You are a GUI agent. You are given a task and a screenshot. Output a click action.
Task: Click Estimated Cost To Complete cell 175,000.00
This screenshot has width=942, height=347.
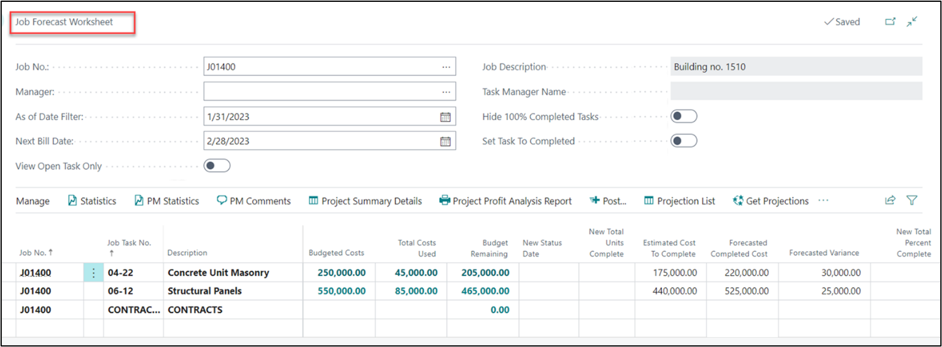674,273
